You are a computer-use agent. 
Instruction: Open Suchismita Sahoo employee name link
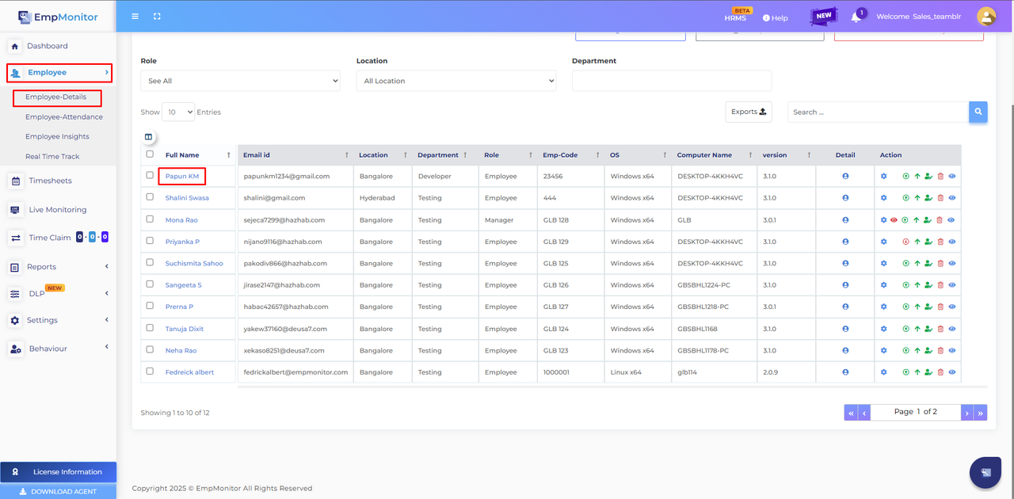[194, 263]
